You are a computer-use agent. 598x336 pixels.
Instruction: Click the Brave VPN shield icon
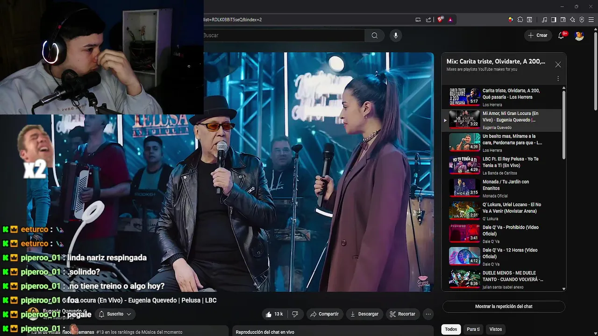582,20
